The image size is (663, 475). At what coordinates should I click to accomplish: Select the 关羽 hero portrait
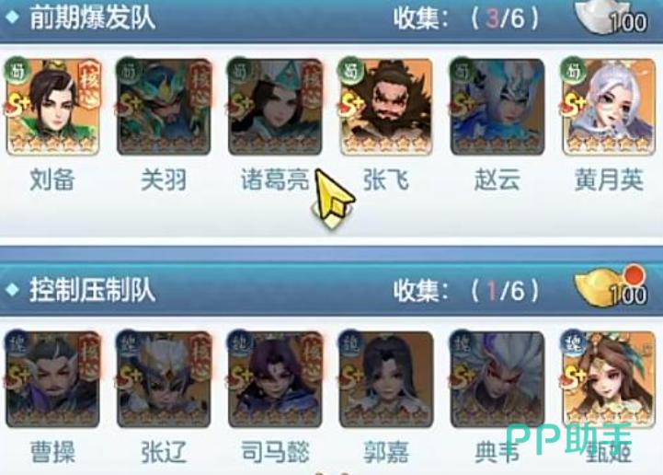click(164, 107)
